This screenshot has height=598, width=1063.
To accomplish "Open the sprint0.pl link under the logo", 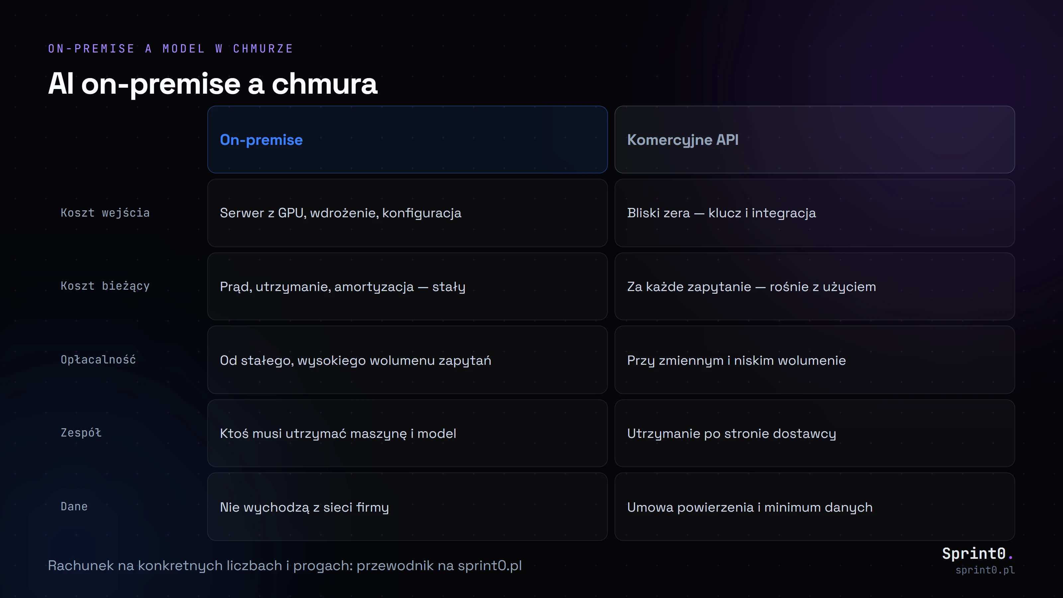I will 985,570.
